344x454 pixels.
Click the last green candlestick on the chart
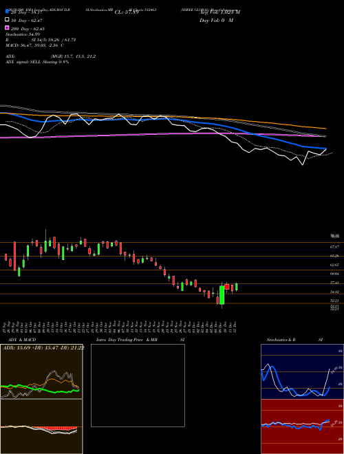(x=237, y=287)
